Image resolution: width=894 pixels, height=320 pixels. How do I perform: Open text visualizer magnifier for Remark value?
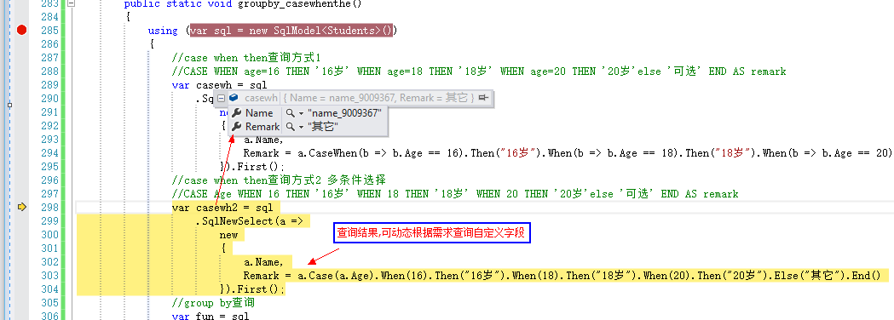coord(291,127)
